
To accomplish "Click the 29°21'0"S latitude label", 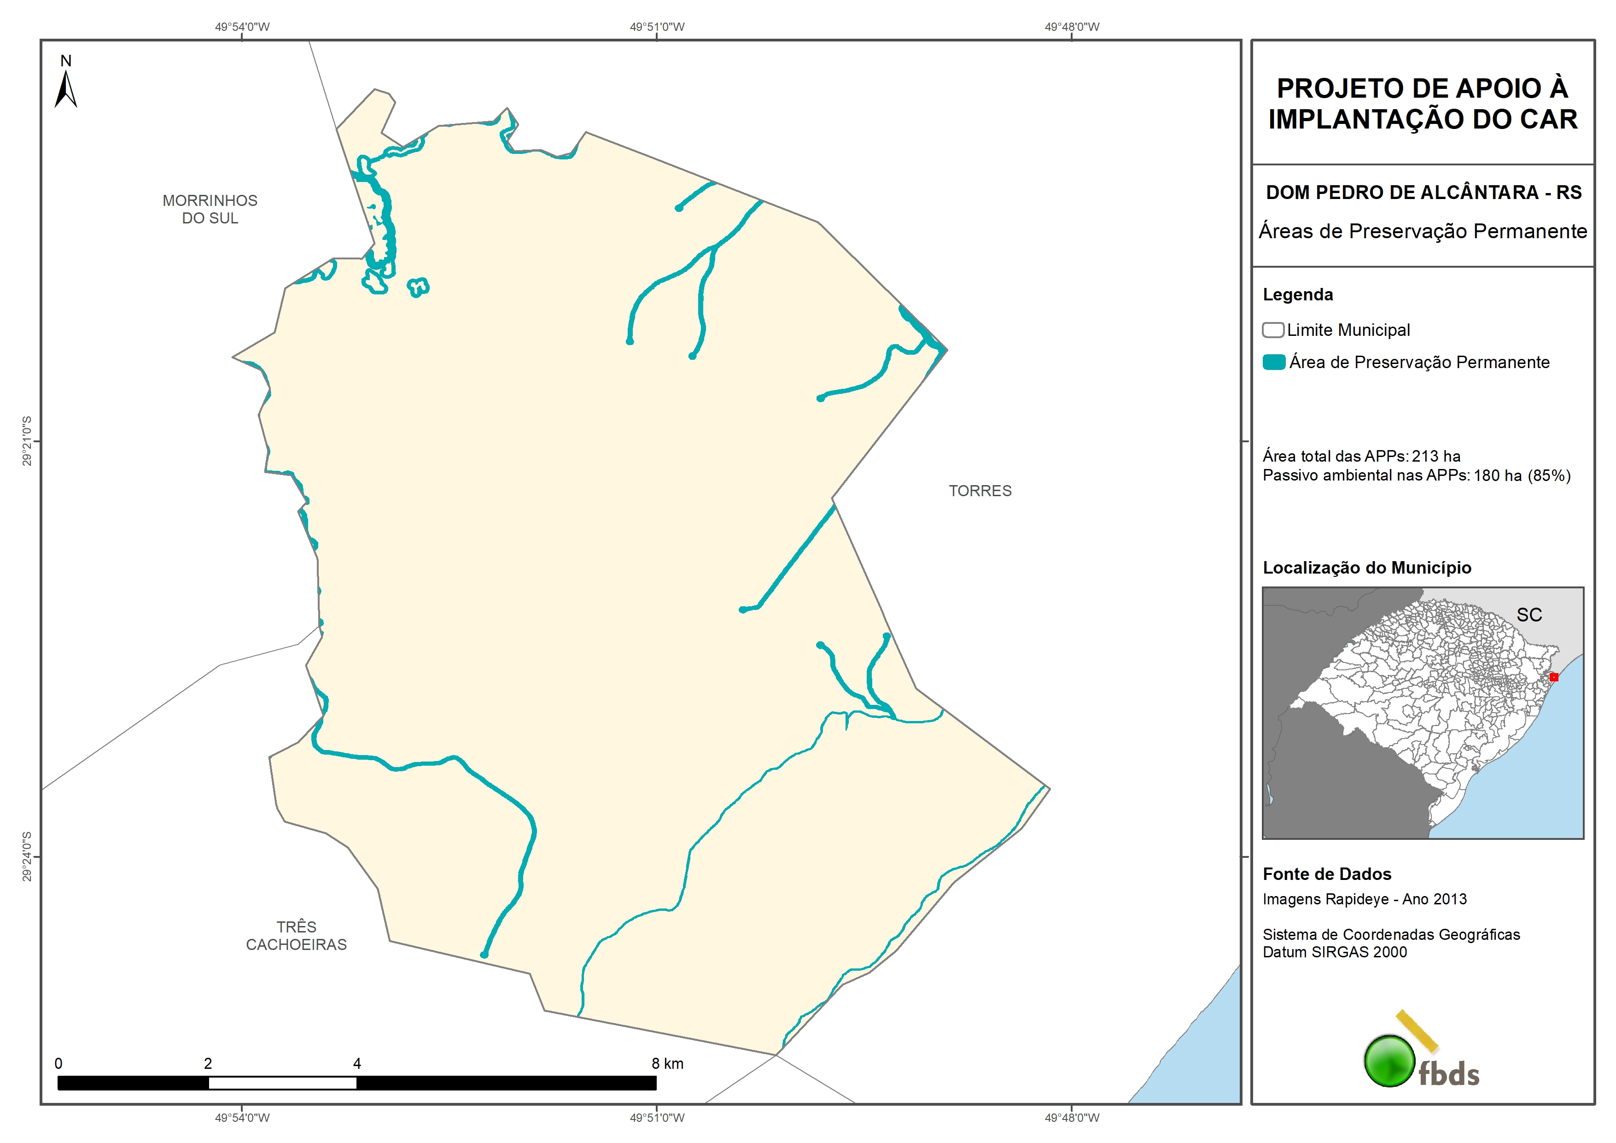I will coord(27,441).
